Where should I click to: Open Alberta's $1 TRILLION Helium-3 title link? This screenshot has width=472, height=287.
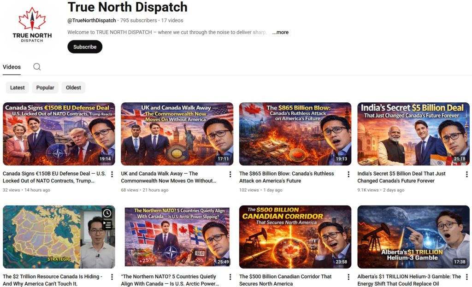[x=409, y=280]
